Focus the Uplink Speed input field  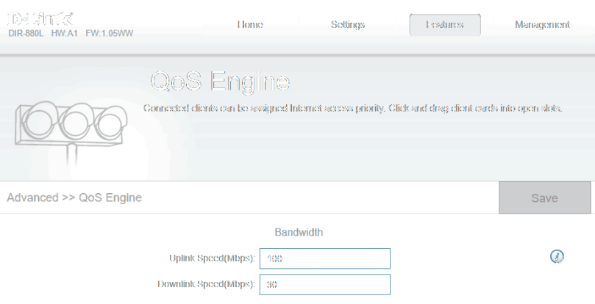[324, 259]
